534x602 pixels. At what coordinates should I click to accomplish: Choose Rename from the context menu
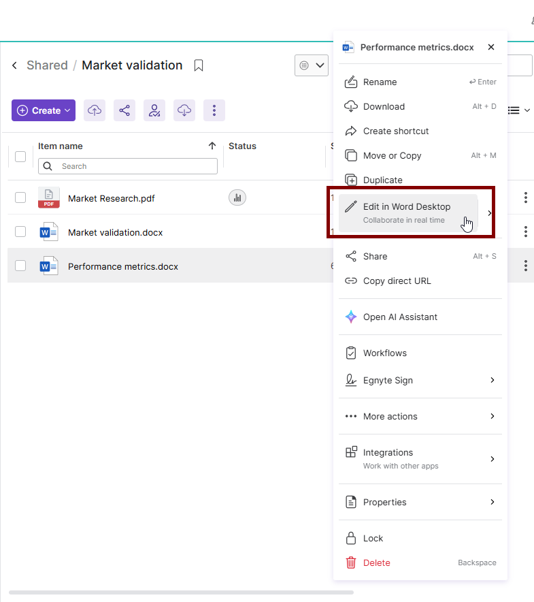click(x=420, y=82)
